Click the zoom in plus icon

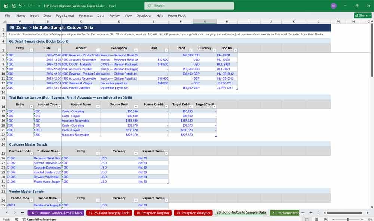362,220
